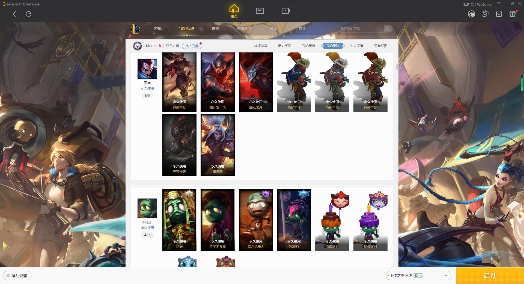Open the 源计划：风 skin card

point(218,82)
